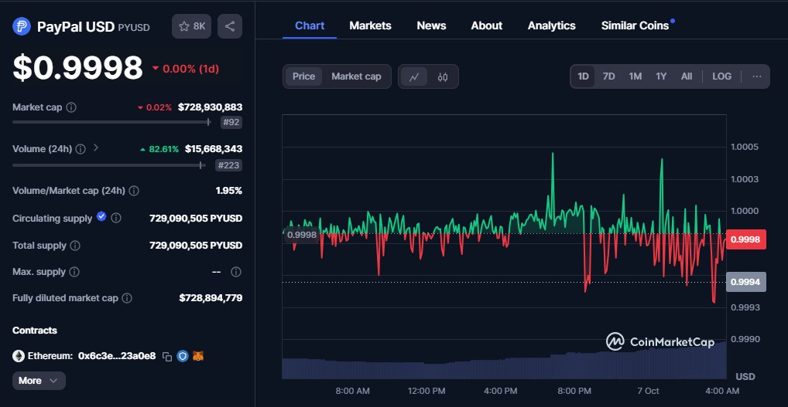Open the Chart tab
Image resolution: width=788 pixels, height=407 pixels.
(310, 25)
